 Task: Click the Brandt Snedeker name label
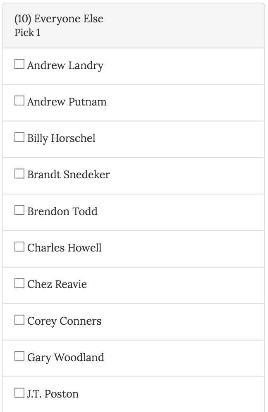(x=69, y=175)
